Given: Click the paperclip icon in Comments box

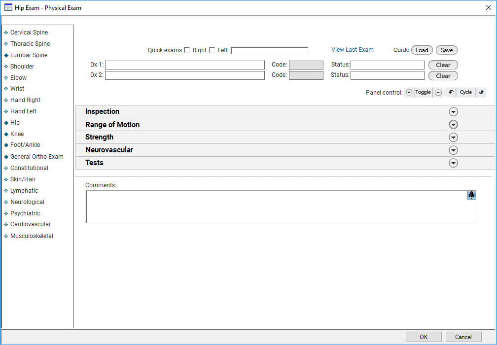Looking at the screenshot, I should pos(471,195).
